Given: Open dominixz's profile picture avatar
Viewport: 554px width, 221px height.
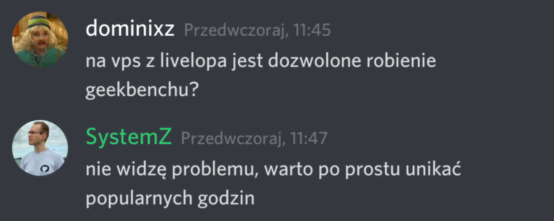Looking at the screenshot, I should (40, 39).
